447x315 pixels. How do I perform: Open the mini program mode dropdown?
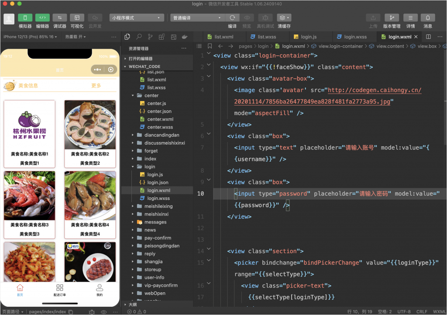(137, 18)
